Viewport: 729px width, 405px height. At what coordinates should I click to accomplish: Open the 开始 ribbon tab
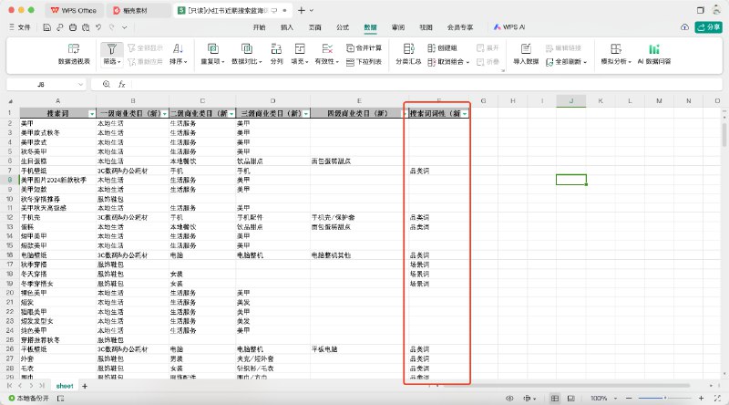pos(259,27)
